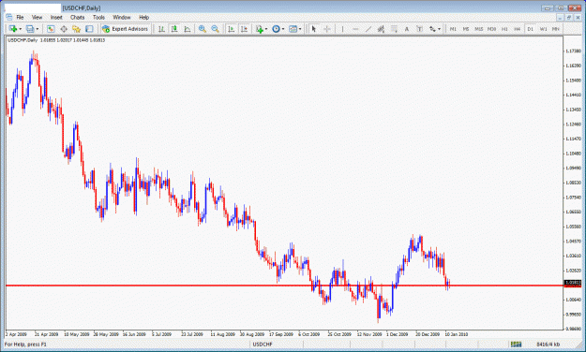Click the 8416/4 kb traffic indicator
The height and width of the screenshot is (352, 586).
click(x=548, y=345)
